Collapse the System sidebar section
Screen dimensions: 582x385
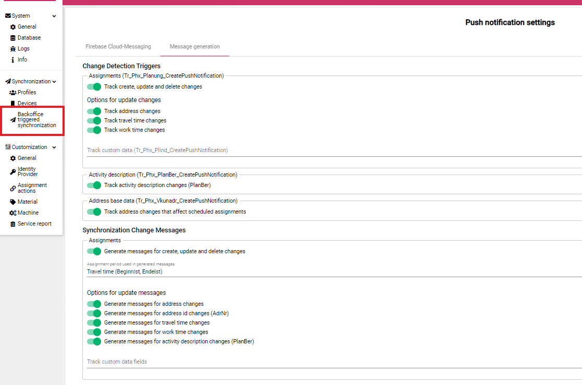pos(54,16)
